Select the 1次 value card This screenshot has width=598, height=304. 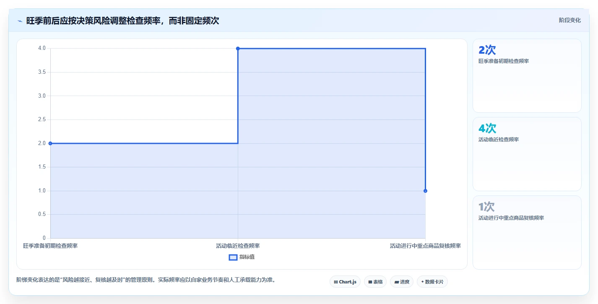527,233
